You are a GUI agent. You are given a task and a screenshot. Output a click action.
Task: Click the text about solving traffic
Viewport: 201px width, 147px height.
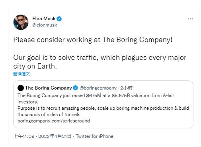[x=100, y=62]
